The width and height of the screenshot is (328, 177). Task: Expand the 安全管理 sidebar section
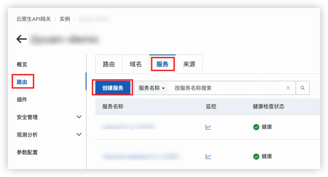(79, 117)
